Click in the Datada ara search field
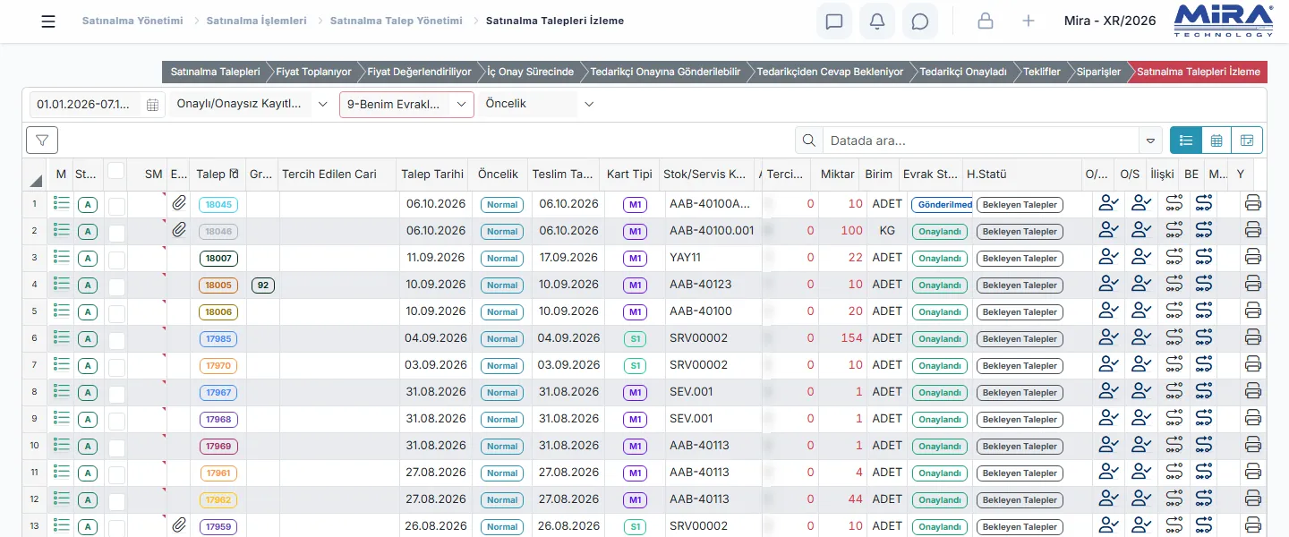 (982, 141)
